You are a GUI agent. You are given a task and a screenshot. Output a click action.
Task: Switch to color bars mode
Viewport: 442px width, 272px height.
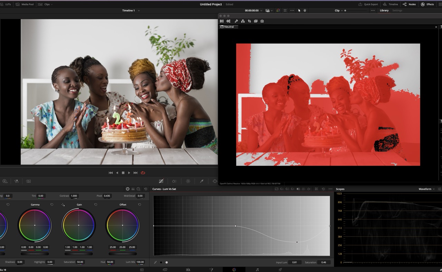(x=133, y=189)
